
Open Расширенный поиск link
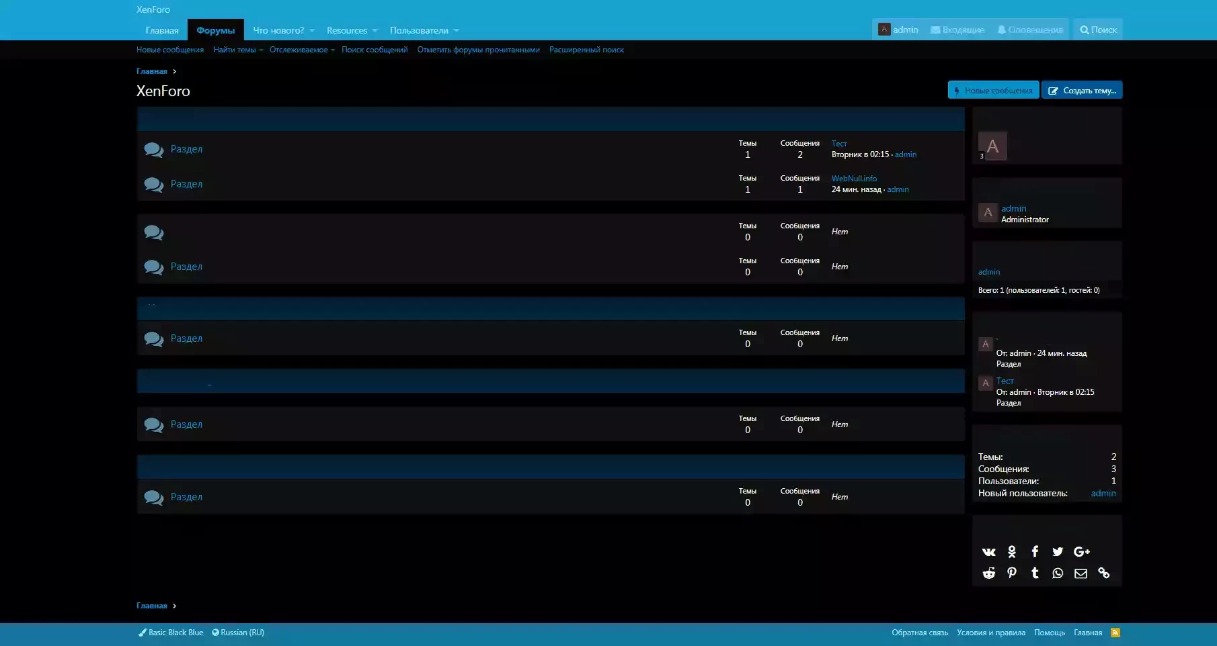[x=586, y=50]
